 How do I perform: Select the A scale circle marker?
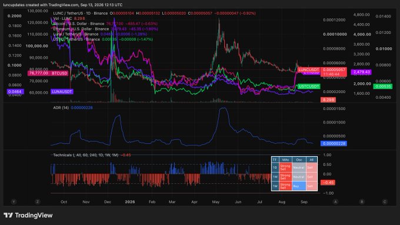[335, 202]
